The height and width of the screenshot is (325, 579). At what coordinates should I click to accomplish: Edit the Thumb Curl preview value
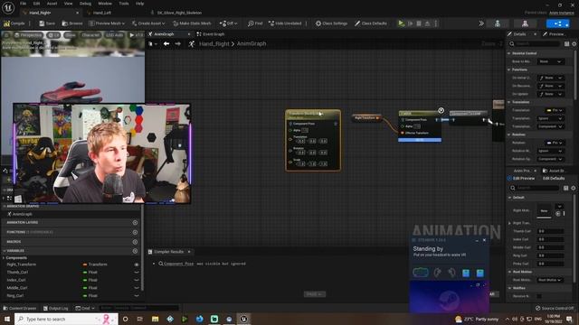(x=551, y=231)
